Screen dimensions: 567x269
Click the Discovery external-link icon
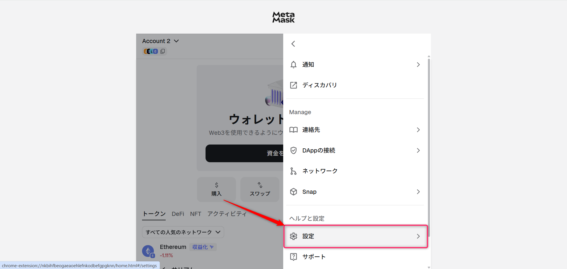coord(293,85)
